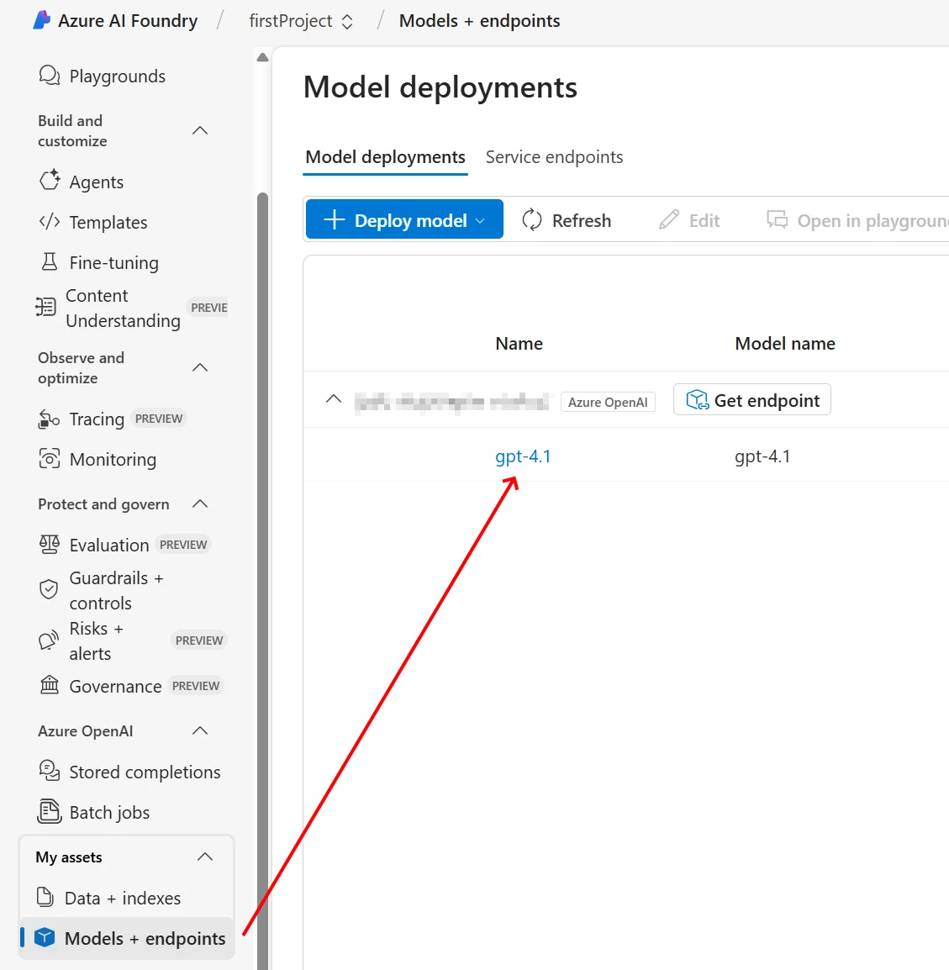
Task: Click the Fine-tuning flask icon
Action: tap(50, 262)
